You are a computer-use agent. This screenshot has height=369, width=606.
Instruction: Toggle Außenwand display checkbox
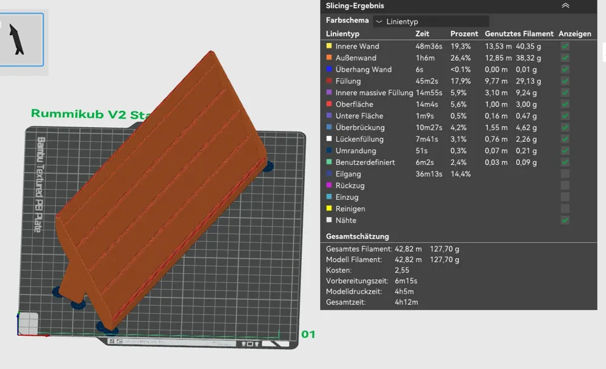[565, 58]
